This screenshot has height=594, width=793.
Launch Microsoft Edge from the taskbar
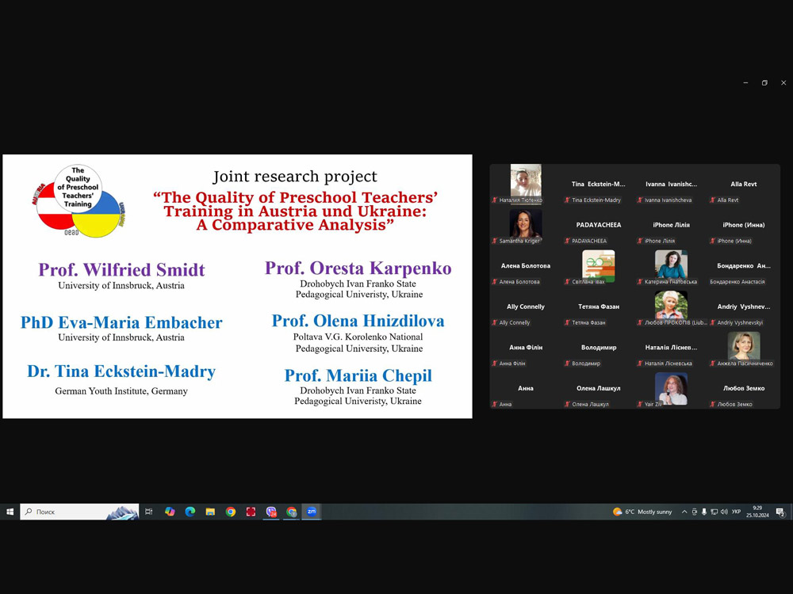tap(190, 512)
